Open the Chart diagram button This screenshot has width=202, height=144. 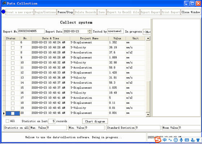(95, 121)
